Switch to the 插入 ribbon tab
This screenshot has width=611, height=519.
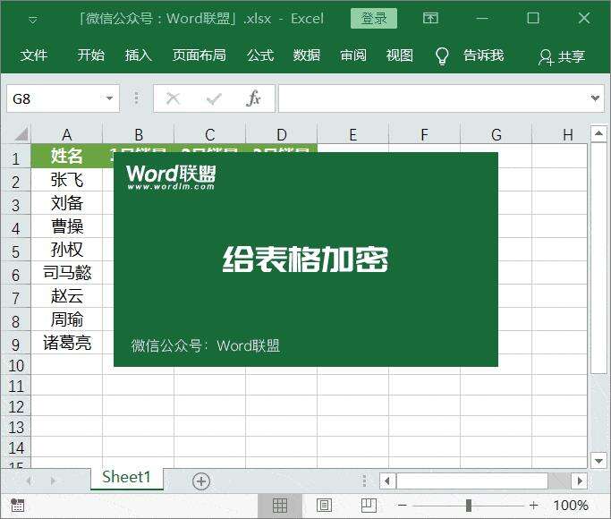tap(138, 55)
